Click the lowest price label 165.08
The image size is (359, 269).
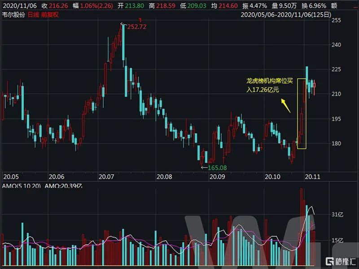tap(217, 168)
